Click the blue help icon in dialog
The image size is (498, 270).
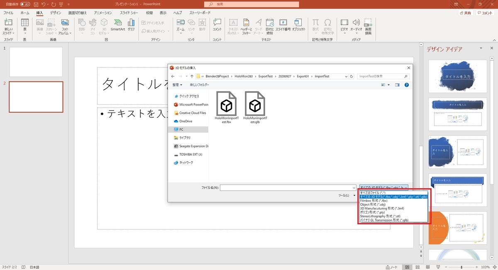[407, 85]
